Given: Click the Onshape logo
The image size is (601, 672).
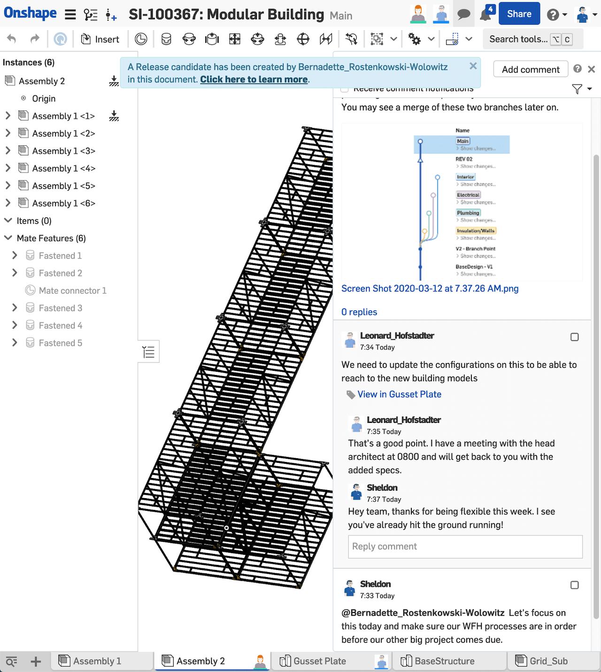Looking at the screenshot, I should coord(30,13).
